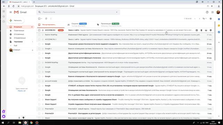The height and width of the screenshot is (125, 223).
Task: Open the RADMIR RolePlay mail confirmation email
Action: [x=125, y=62]
